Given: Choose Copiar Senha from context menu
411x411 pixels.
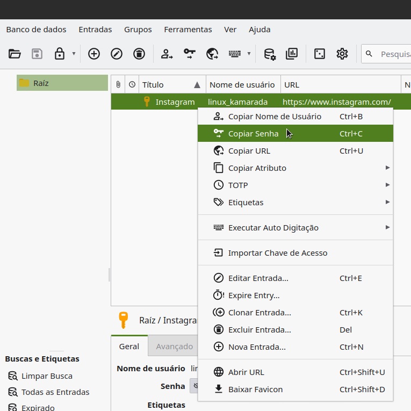Looking at the screenshot, I should pos(295,133).
